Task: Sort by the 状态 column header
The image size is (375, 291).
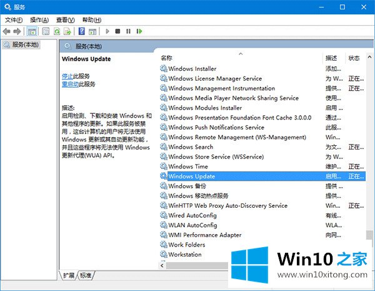Action: click(x=356, y=58)
